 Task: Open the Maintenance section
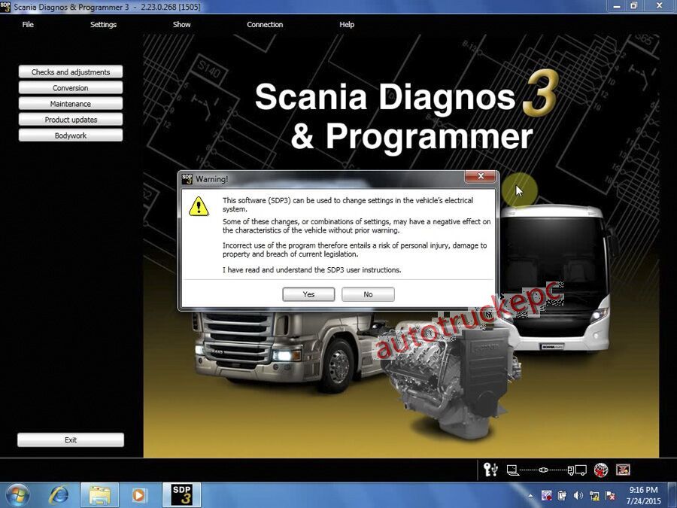point(71,104)
